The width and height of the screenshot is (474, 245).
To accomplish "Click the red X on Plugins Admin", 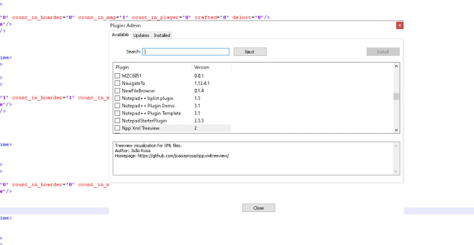I will [x=400, y=26].
